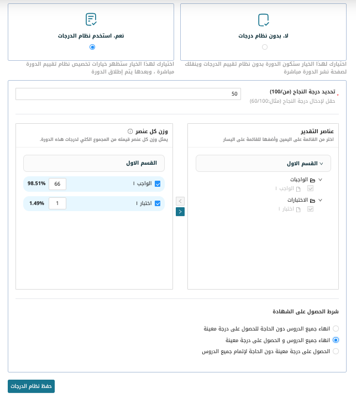Collapse the القسم الاول section in عناصر التقدير
The image size is (356, 399).
pos(322,164)
